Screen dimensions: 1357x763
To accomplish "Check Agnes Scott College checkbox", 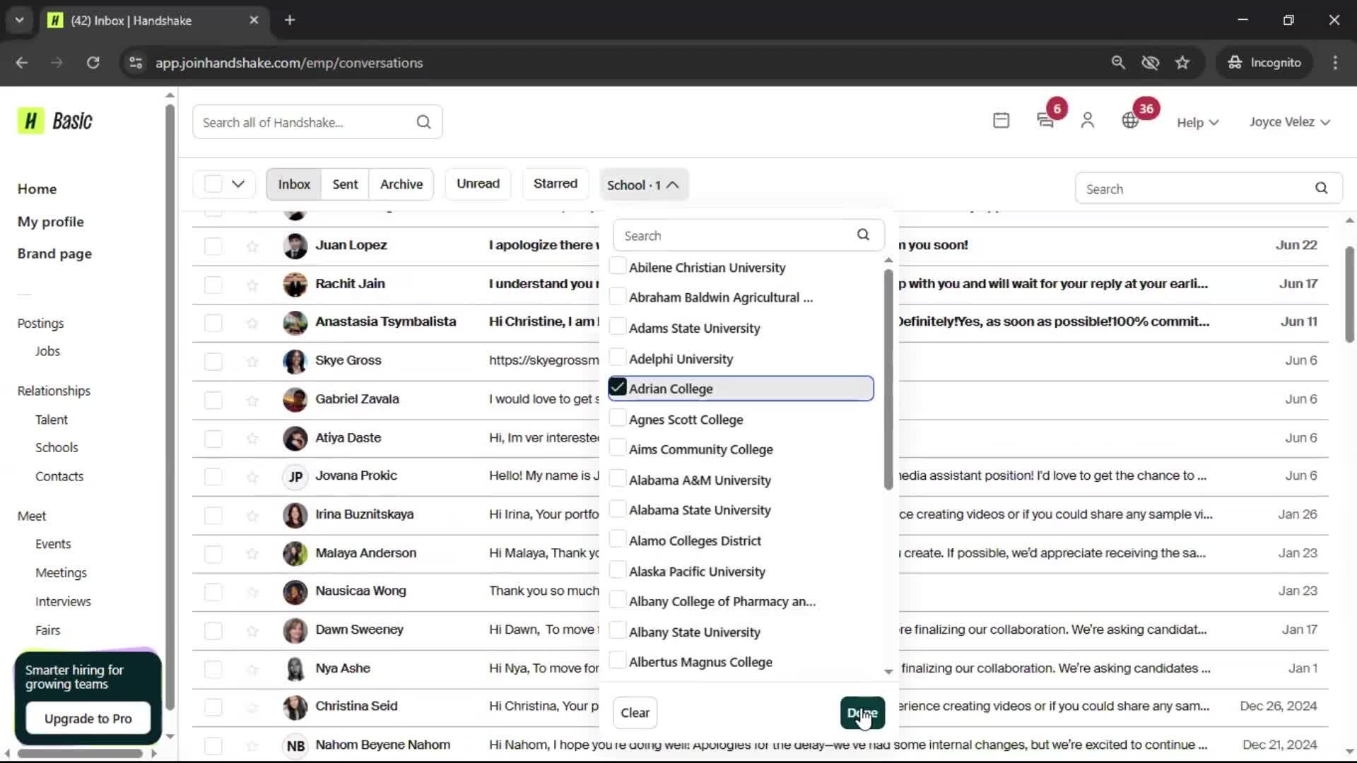I will click(617, 418).
